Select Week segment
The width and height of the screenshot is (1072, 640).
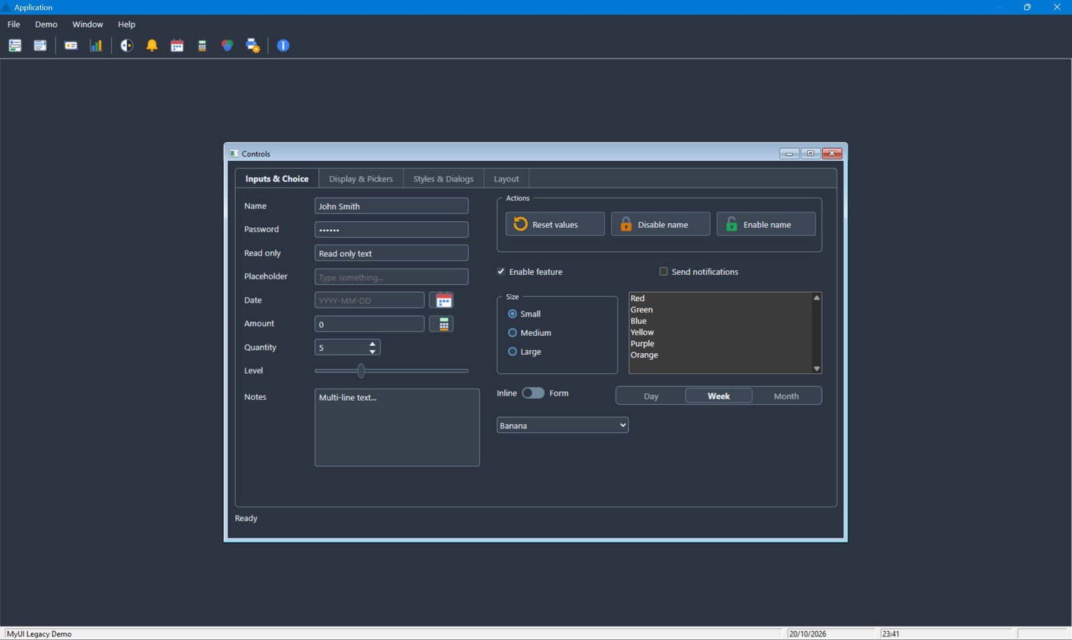coord(719,396)
